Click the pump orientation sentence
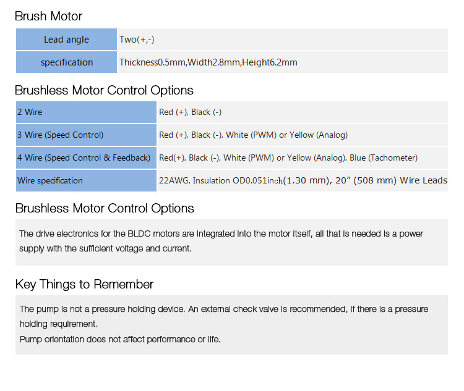Image resolution: width=464 pixels, height=391 pixels. tap(120, 339)
